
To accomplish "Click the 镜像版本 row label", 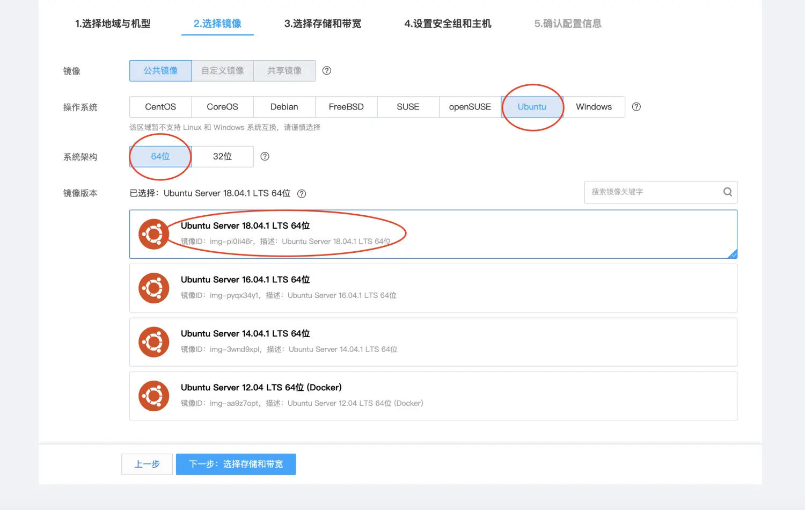I will tap(80, 193).
